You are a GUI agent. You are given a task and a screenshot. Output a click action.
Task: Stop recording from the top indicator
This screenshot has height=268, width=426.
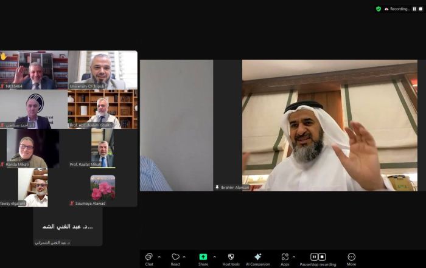pos(421,9)
